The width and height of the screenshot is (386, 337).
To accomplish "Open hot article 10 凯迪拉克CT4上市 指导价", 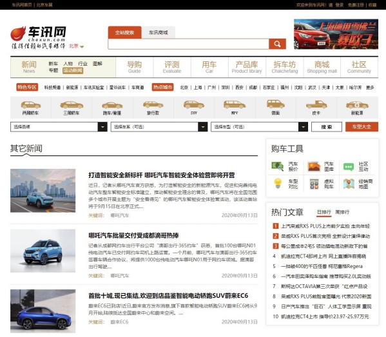I will [x=325, y=316].
